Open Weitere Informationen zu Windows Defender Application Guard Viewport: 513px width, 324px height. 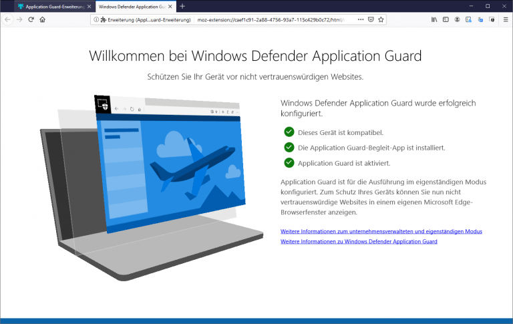tap(359, 241)
